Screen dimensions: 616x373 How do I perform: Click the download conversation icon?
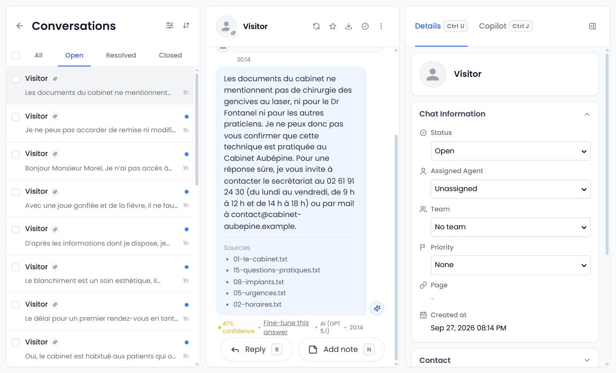click(348, 26)
